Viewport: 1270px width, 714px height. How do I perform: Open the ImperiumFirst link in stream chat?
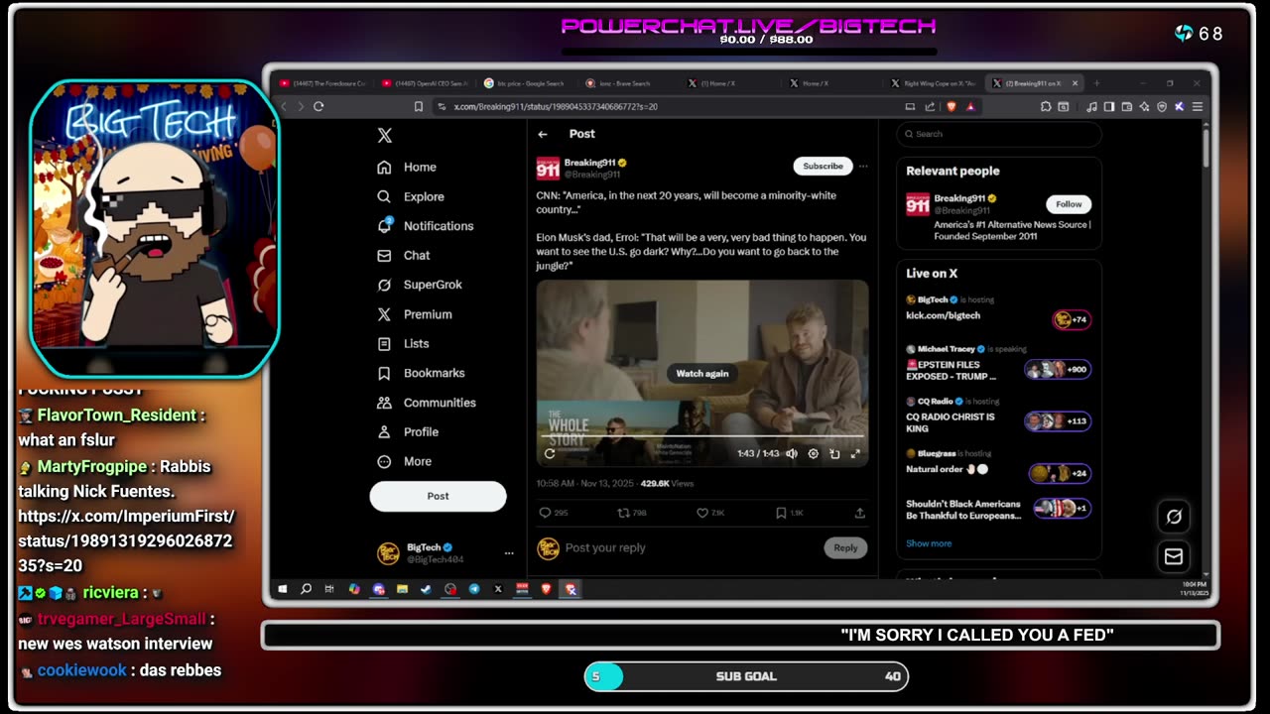126,541
